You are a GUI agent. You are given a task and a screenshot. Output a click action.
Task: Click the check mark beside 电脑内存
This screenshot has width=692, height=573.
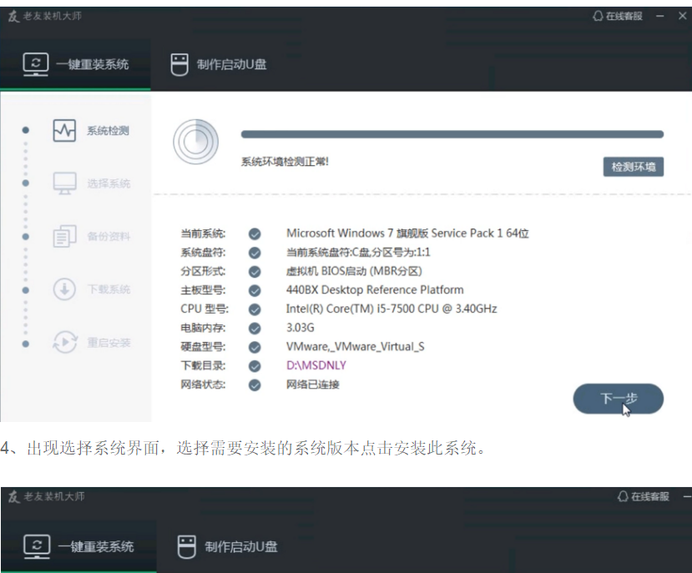pyautogui.click(x=255, y=329)
